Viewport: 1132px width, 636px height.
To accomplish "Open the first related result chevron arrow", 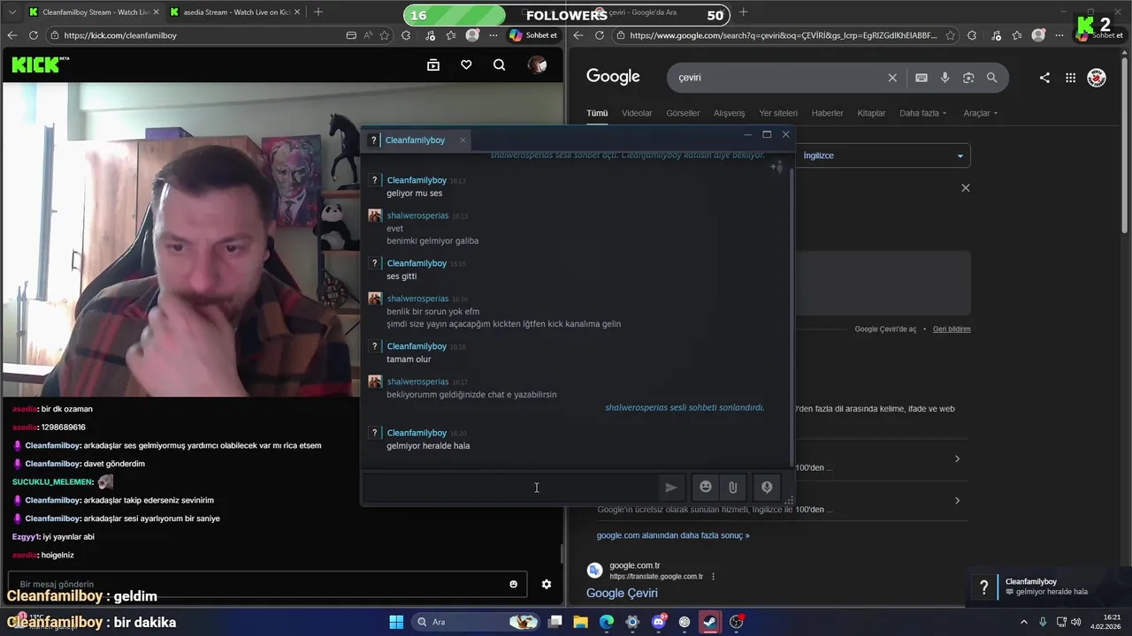I will [957, 458].
